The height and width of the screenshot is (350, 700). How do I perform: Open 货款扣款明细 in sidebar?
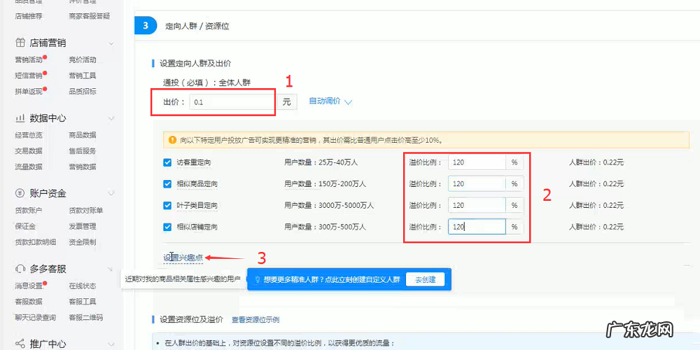pos(36,242)
